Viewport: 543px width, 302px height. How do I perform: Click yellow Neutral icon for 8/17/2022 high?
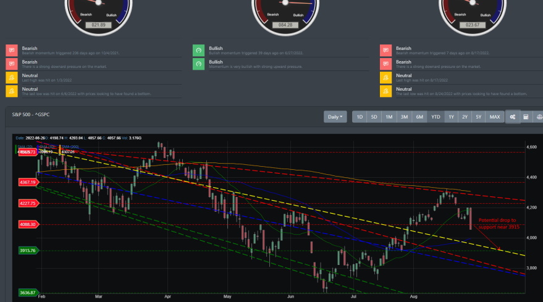point(385,78)
